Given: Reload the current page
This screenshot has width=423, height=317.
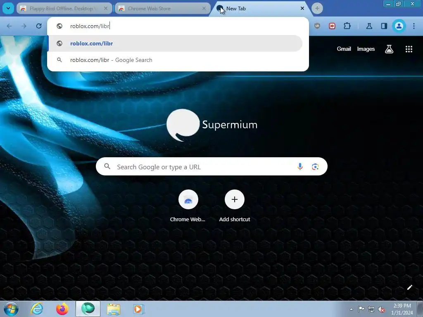Looking at the screenshot, I should click(39, 26).
